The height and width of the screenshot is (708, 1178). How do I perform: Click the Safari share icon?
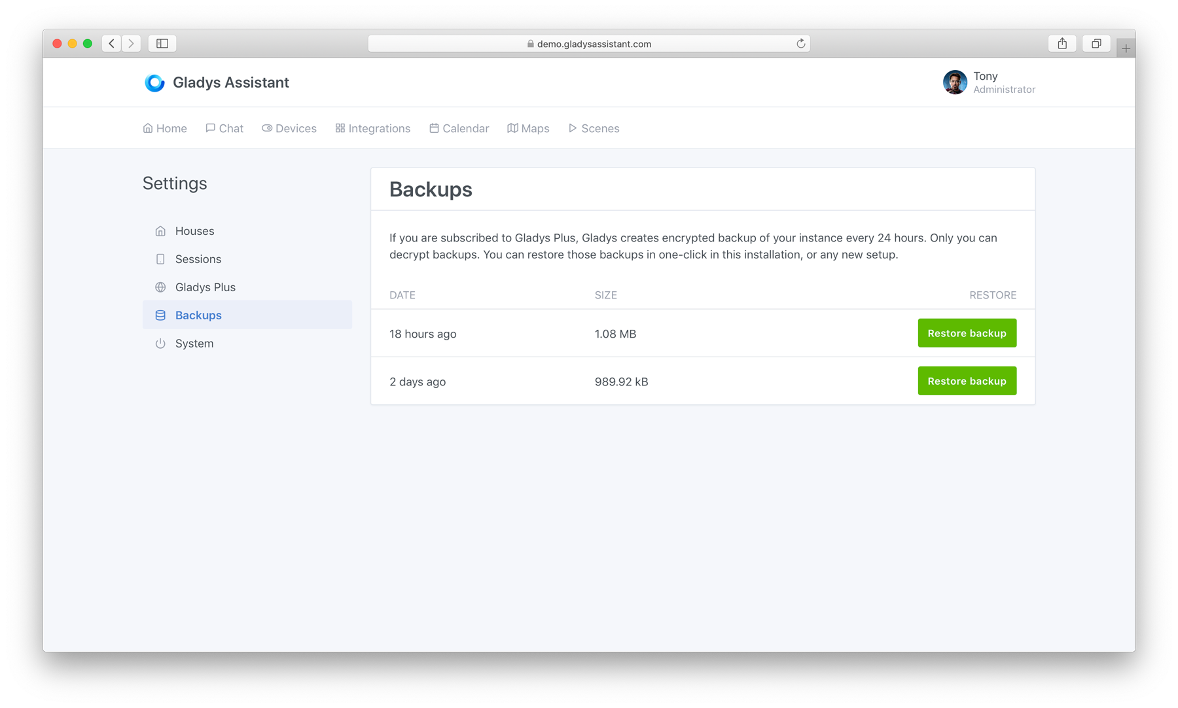1062,43
